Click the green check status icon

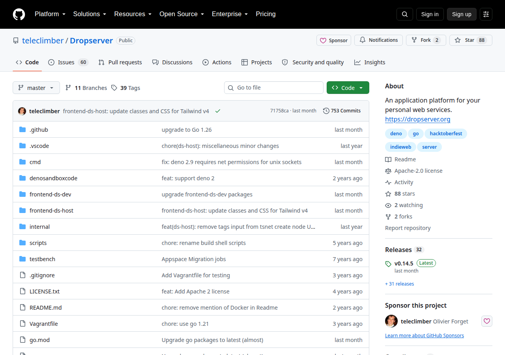pos(218,111)
